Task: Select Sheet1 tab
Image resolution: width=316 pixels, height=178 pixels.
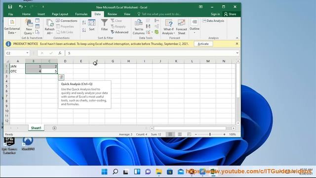Action: click(36, 128)
